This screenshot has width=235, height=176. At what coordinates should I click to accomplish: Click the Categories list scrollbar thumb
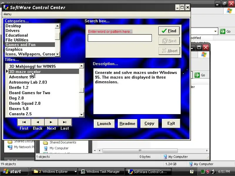click(57, 36)
